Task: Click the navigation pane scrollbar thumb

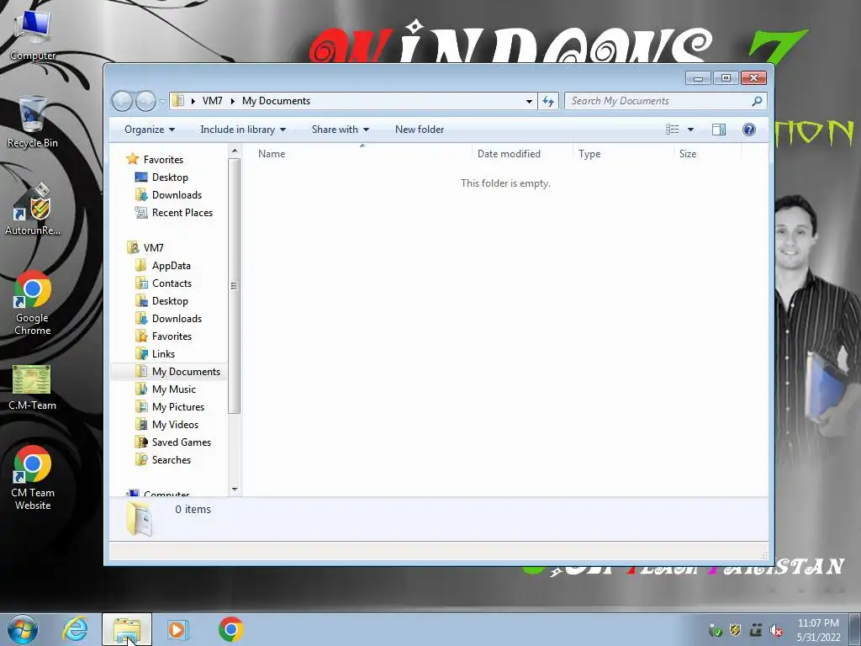Action: (235, 286)
